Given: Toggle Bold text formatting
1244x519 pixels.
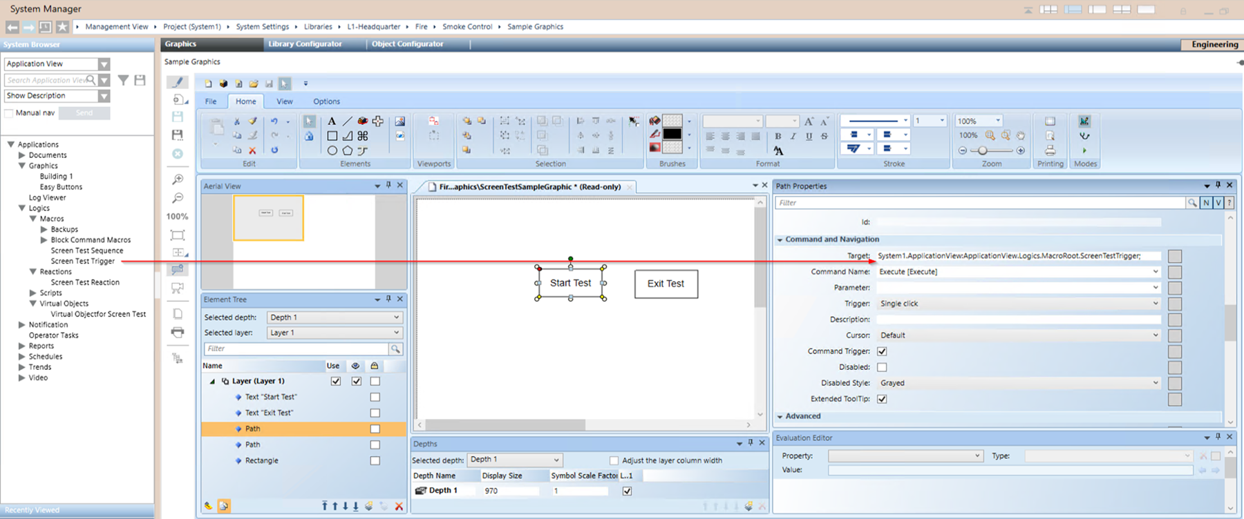Looking at the screenshot, I should coord(778,136).
